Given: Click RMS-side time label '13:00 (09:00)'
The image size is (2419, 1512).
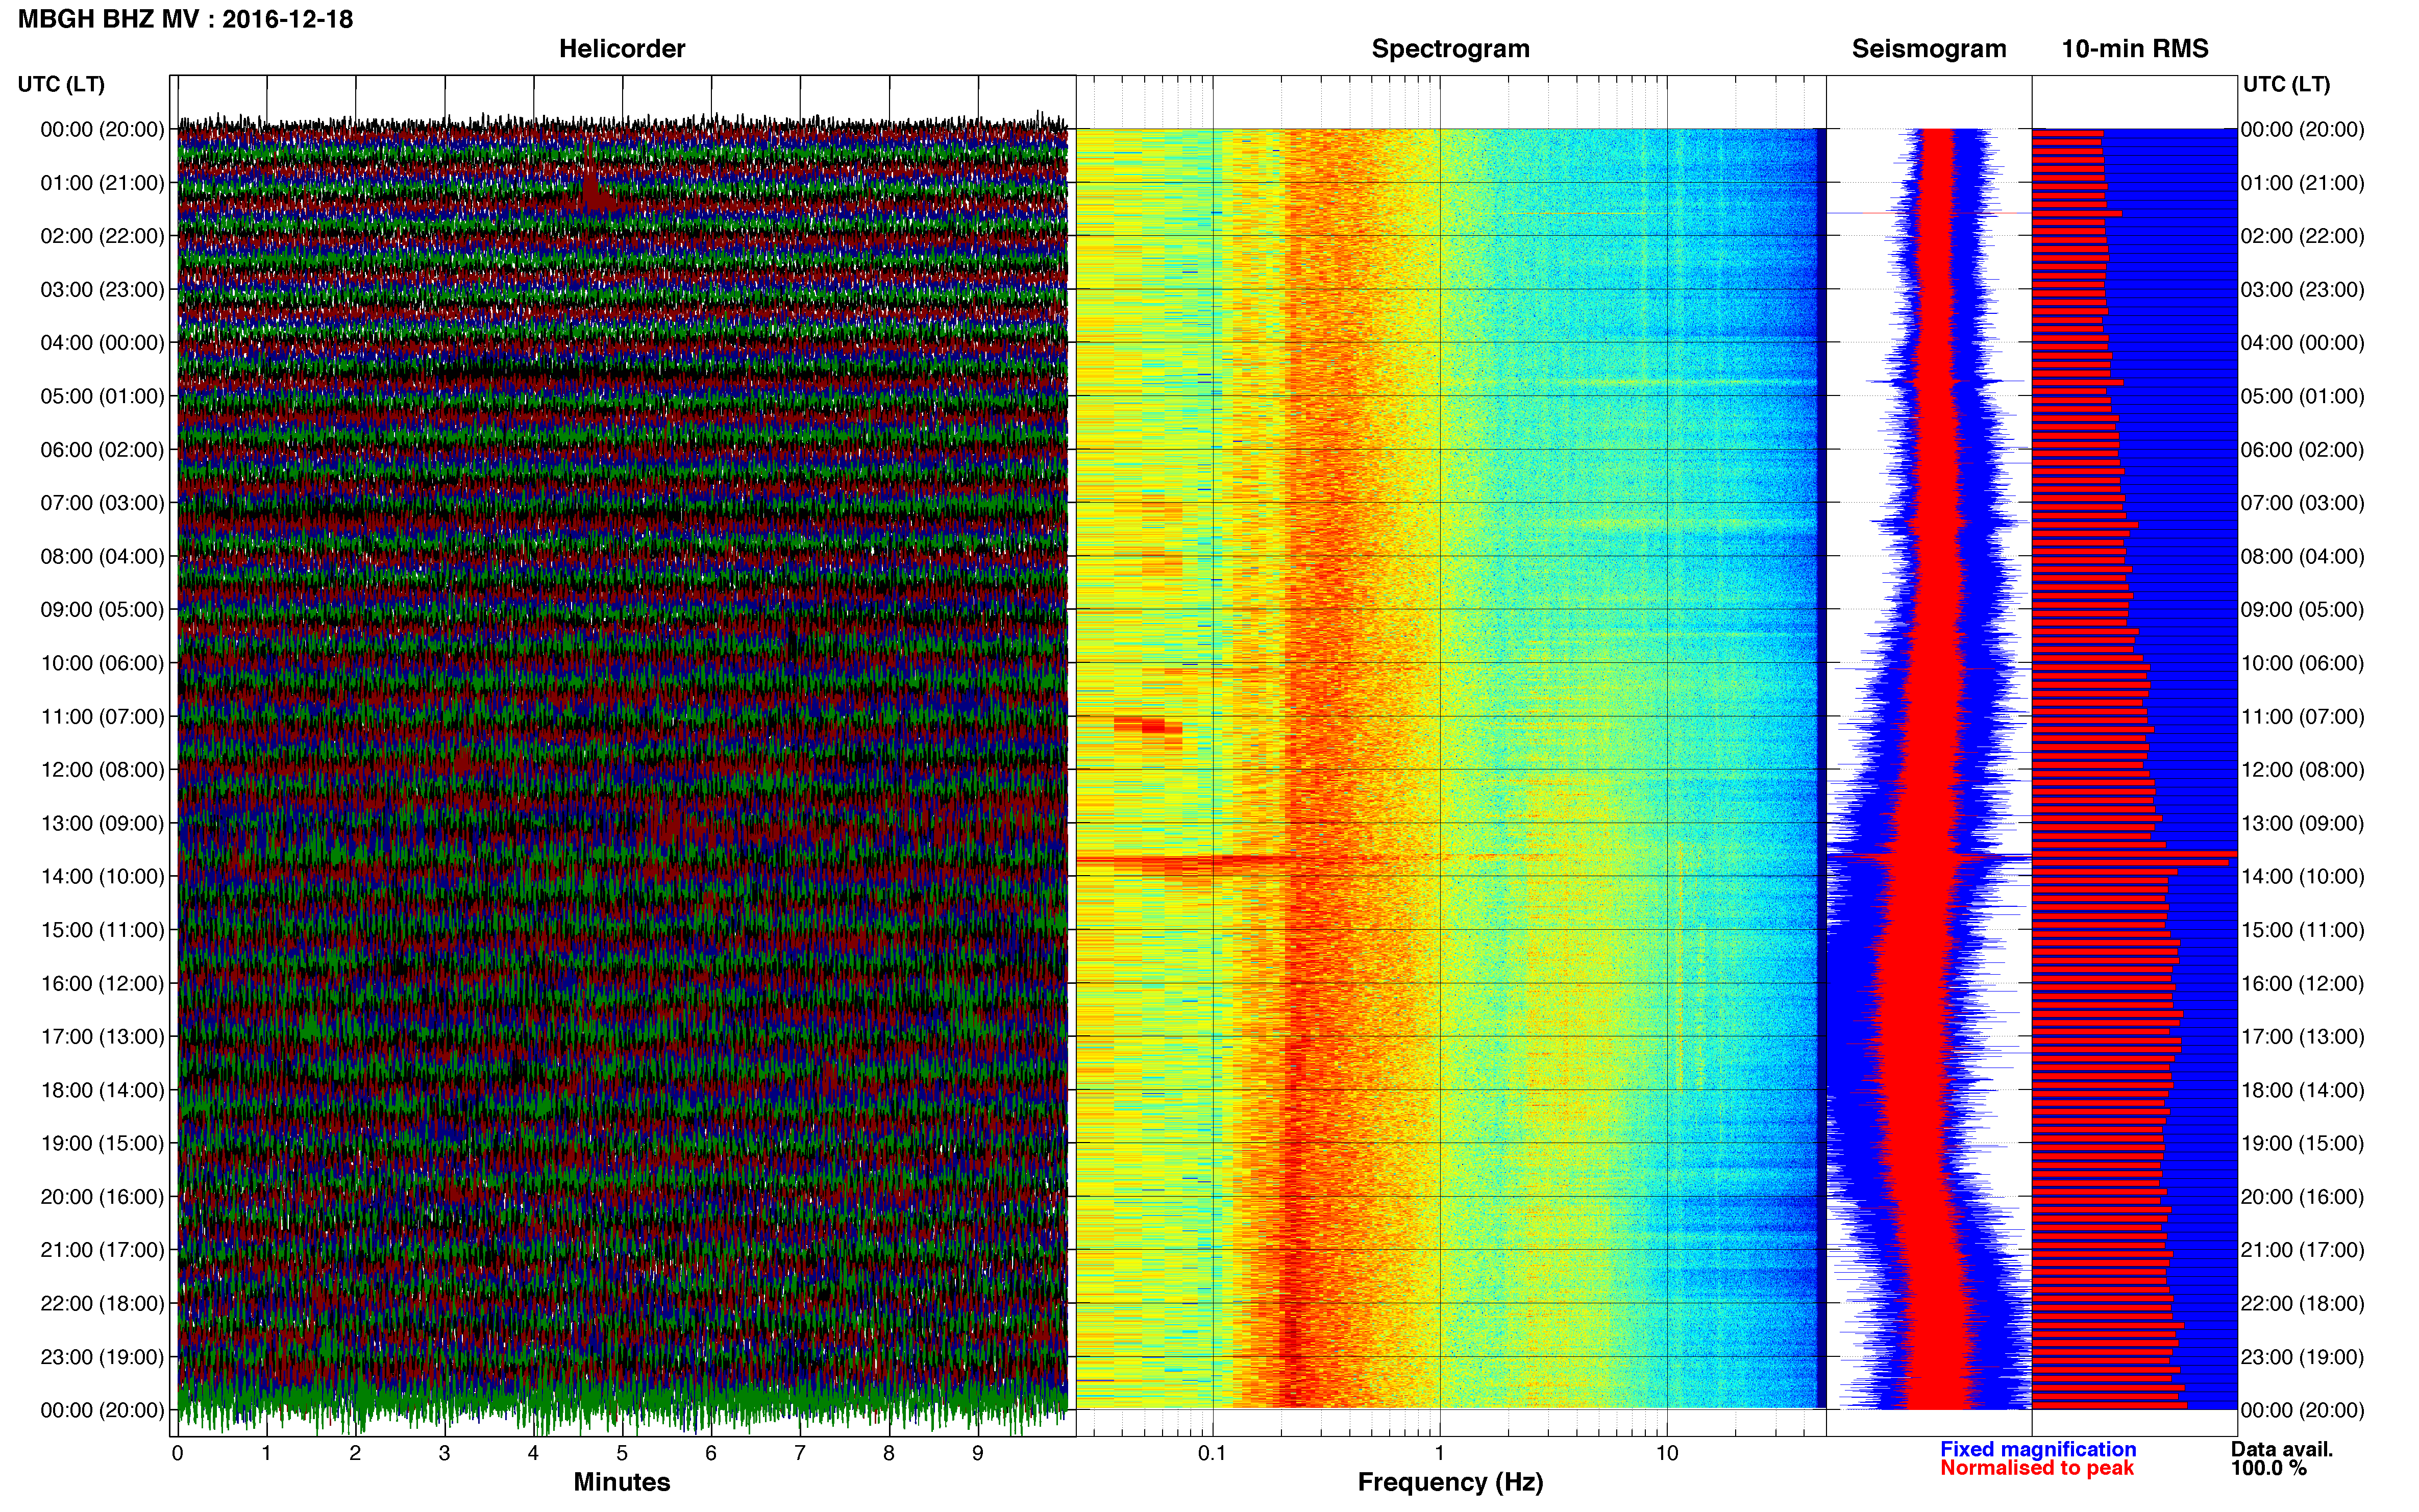Looking at the screenshot, I should [2303, 823].
